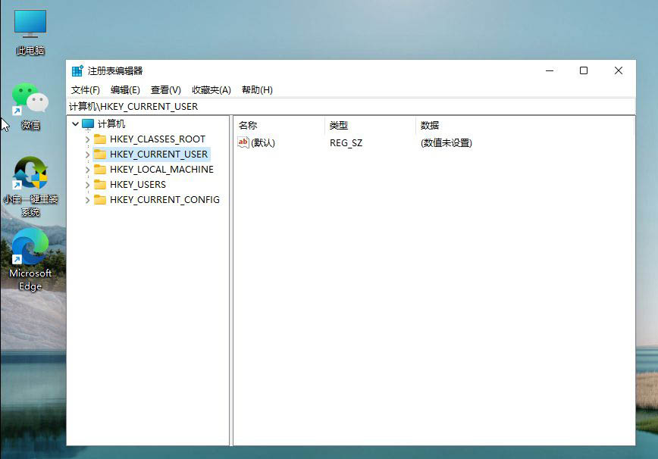Select the ab string value icon beside (默认)
The width and height of the screenshot is (658, 459).
242,142
